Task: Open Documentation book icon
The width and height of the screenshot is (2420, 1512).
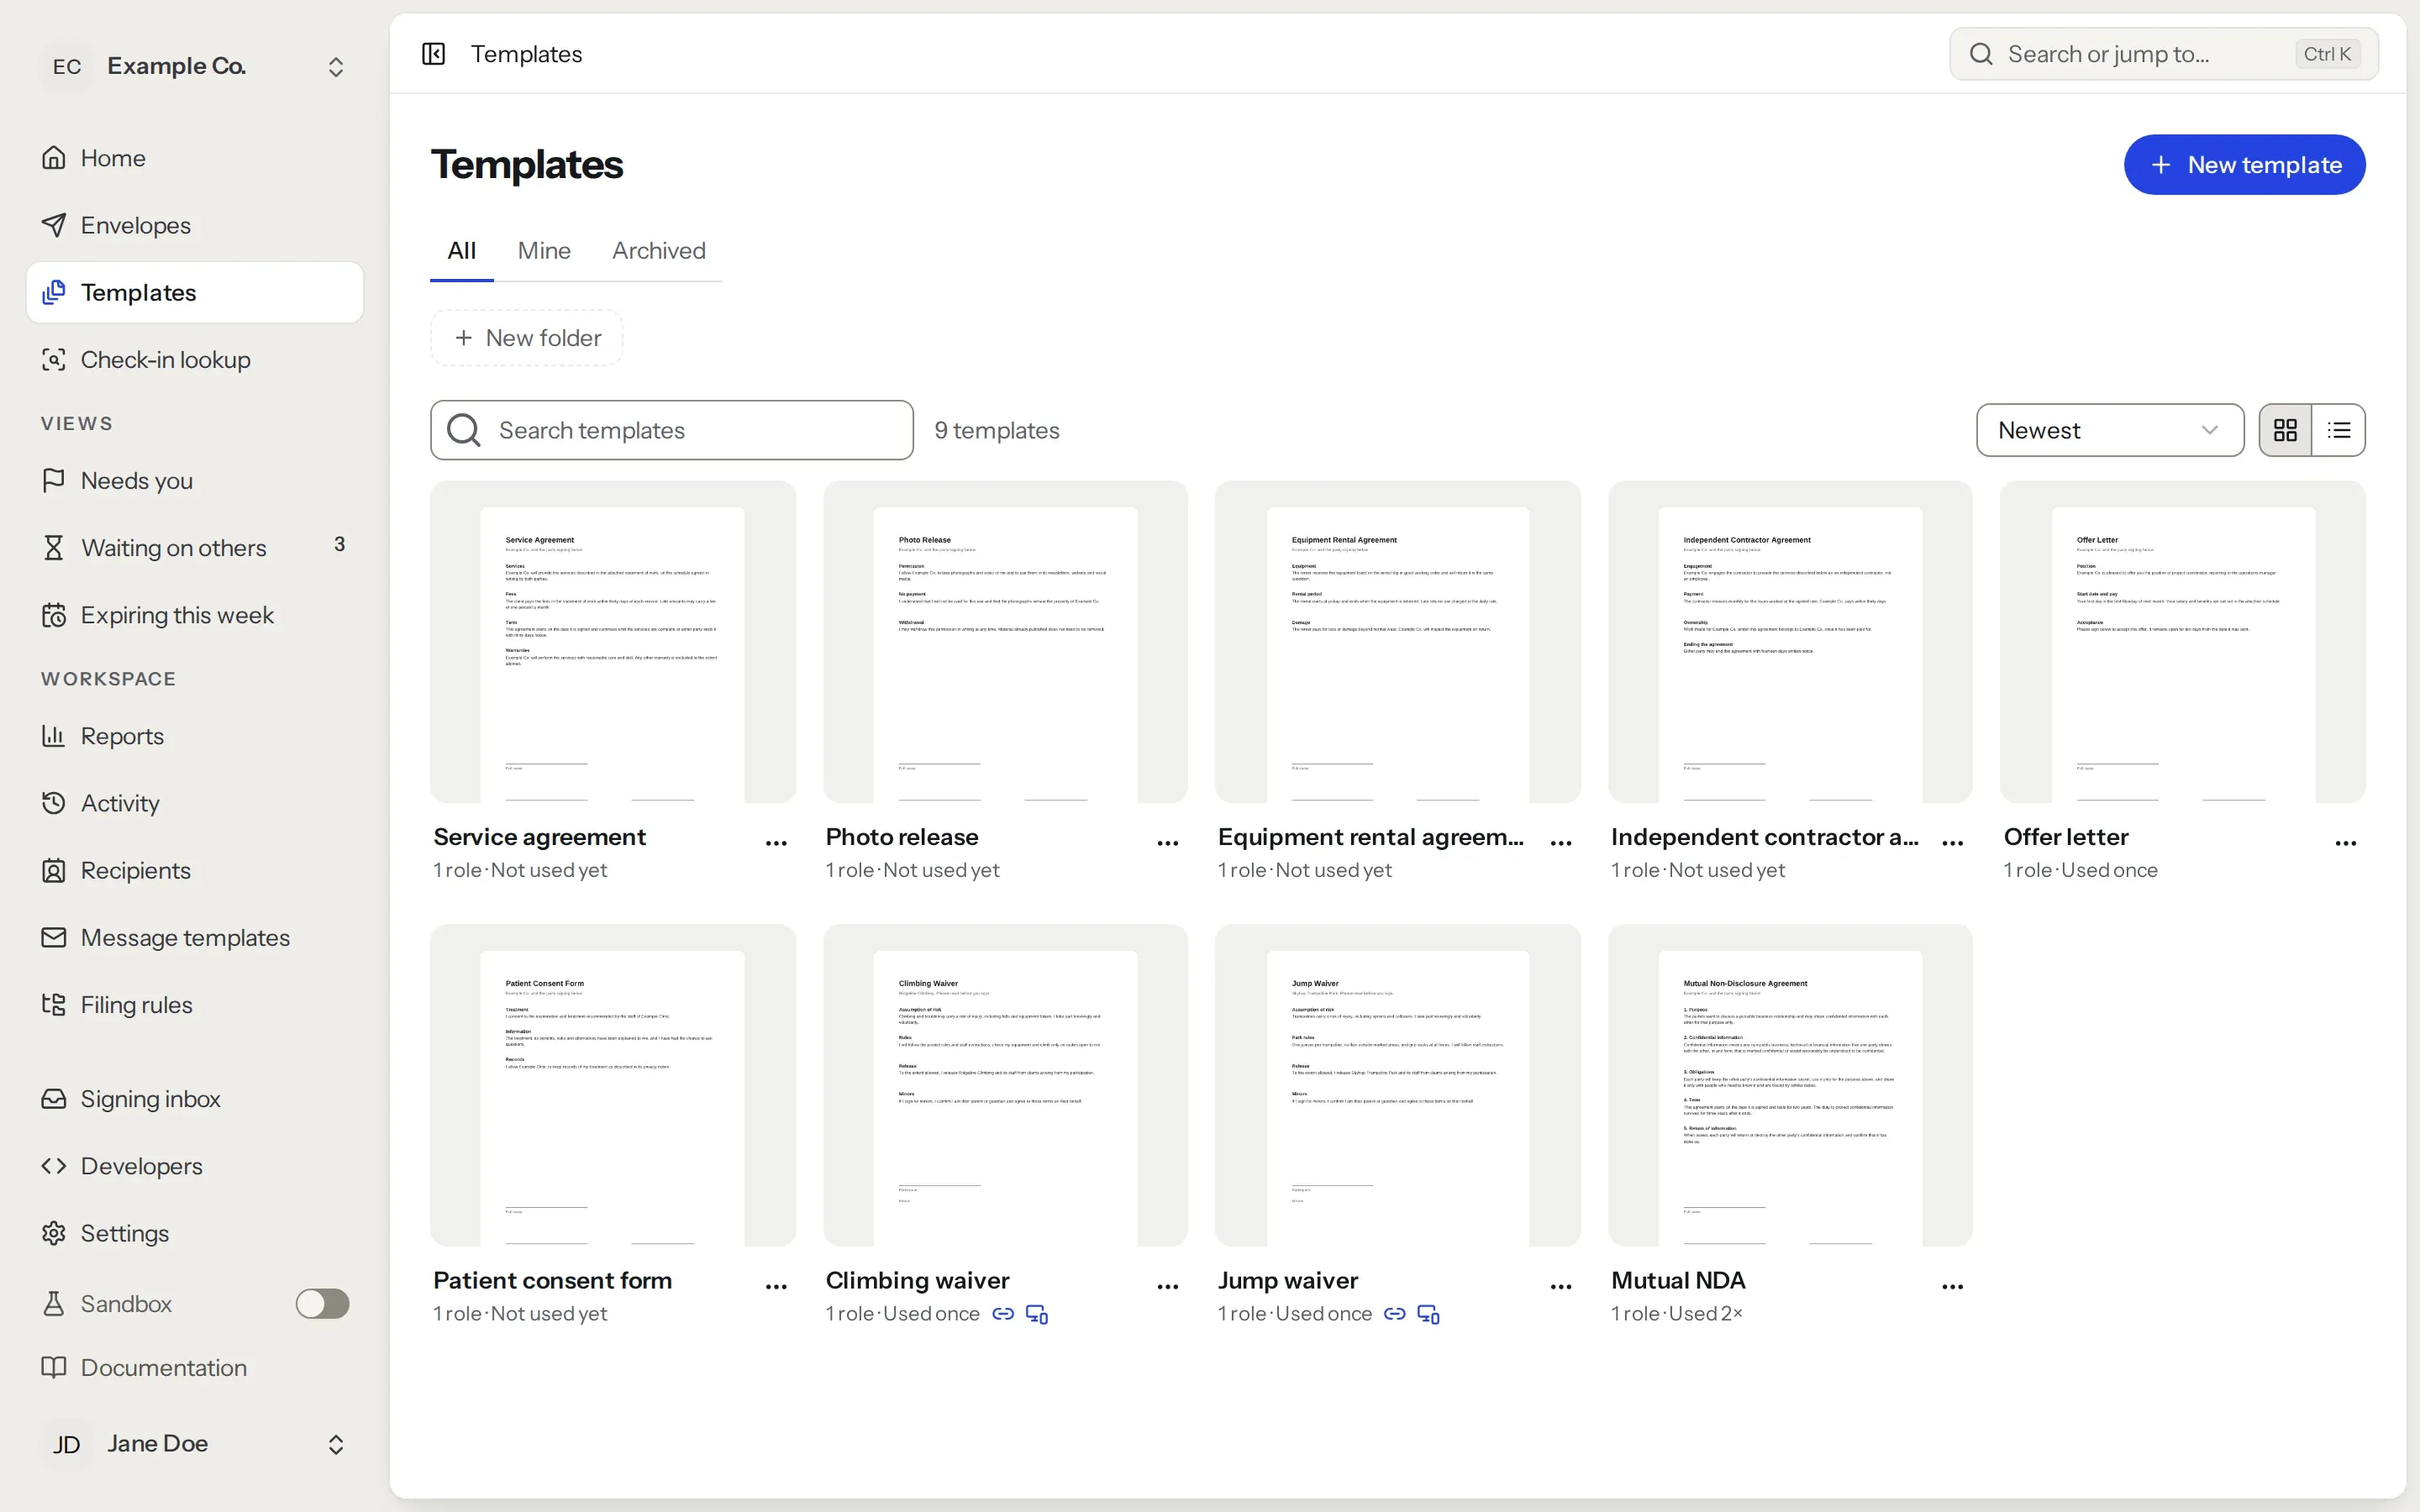Action: point(54,1367)
